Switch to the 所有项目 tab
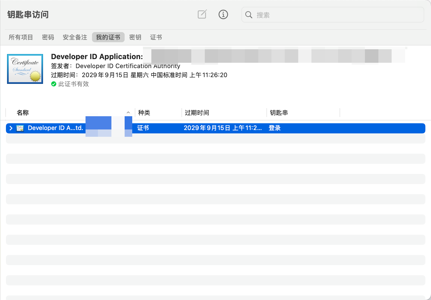Image resolution: width=431 pixels, height=300 pixels. [21, 37]
